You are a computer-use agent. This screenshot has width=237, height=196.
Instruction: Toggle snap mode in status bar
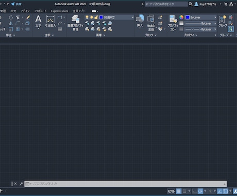pos(184,191)
